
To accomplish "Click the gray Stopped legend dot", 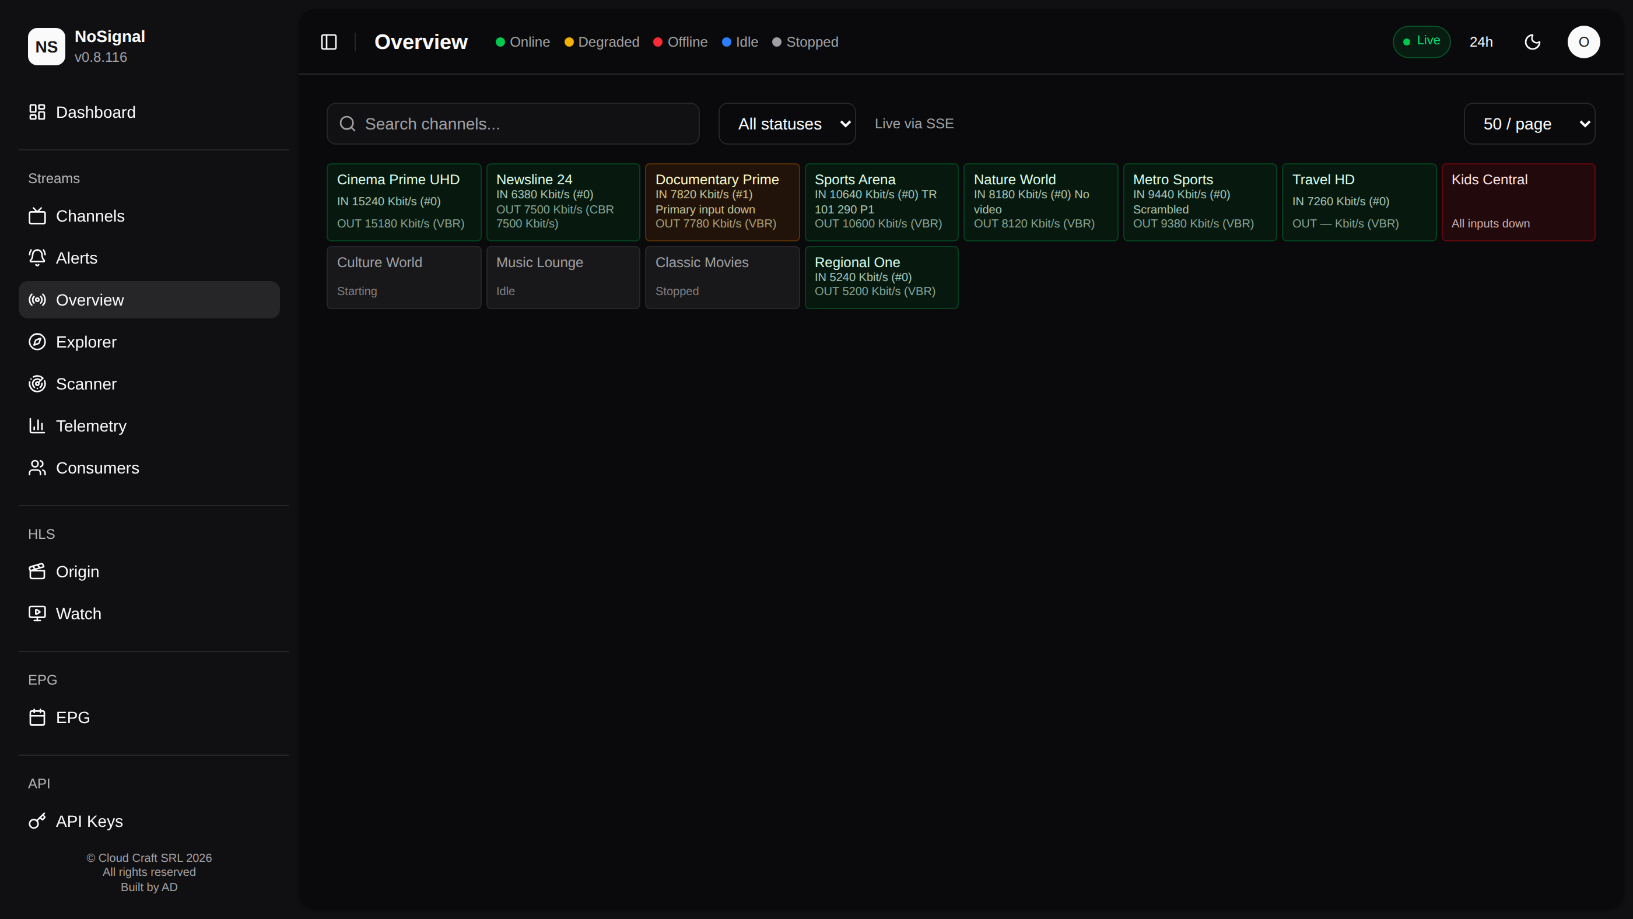I will tap(777, 42).
